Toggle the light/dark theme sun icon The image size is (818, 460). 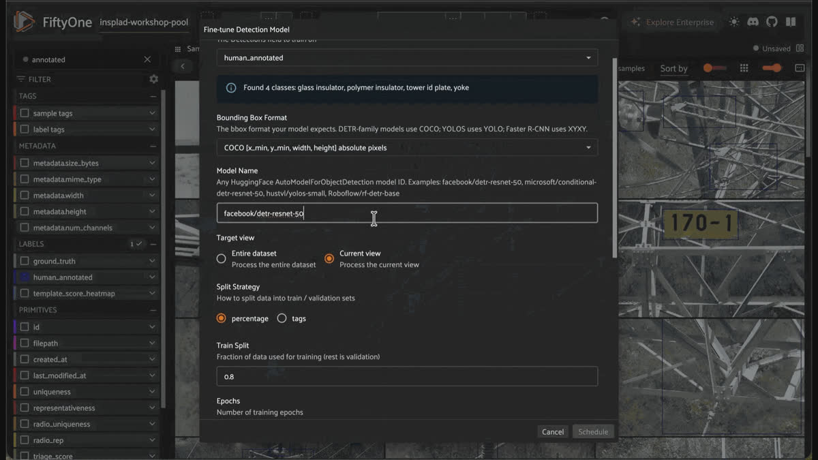(734, 22)
